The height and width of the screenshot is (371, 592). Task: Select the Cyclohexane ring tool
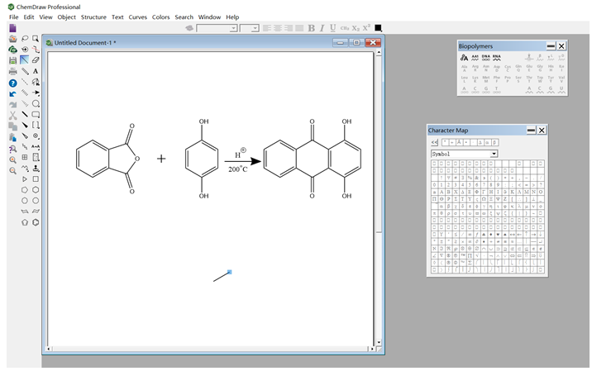coord(36,190)
